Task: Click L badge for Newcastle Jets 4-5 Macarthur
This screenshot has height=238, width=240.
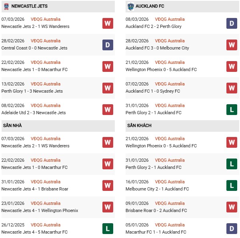Action: (x=108, y=229)
